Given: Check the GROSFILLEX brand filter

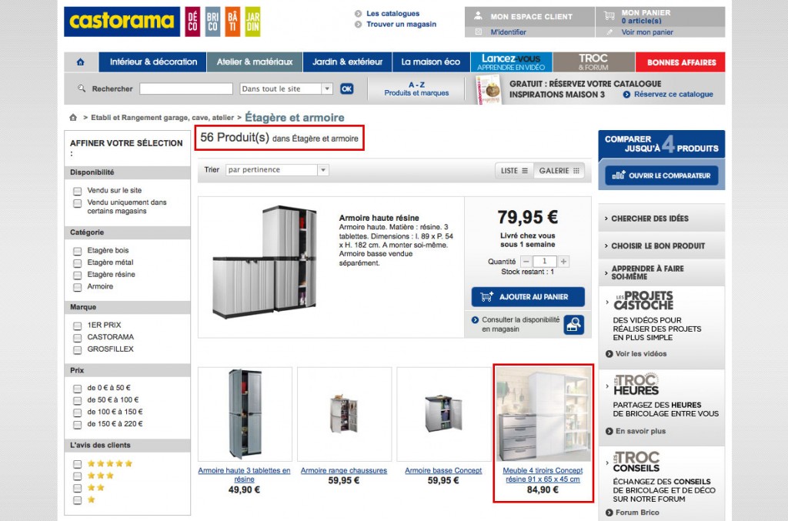Looking at the screenshot, I should [x=78, y=349].
